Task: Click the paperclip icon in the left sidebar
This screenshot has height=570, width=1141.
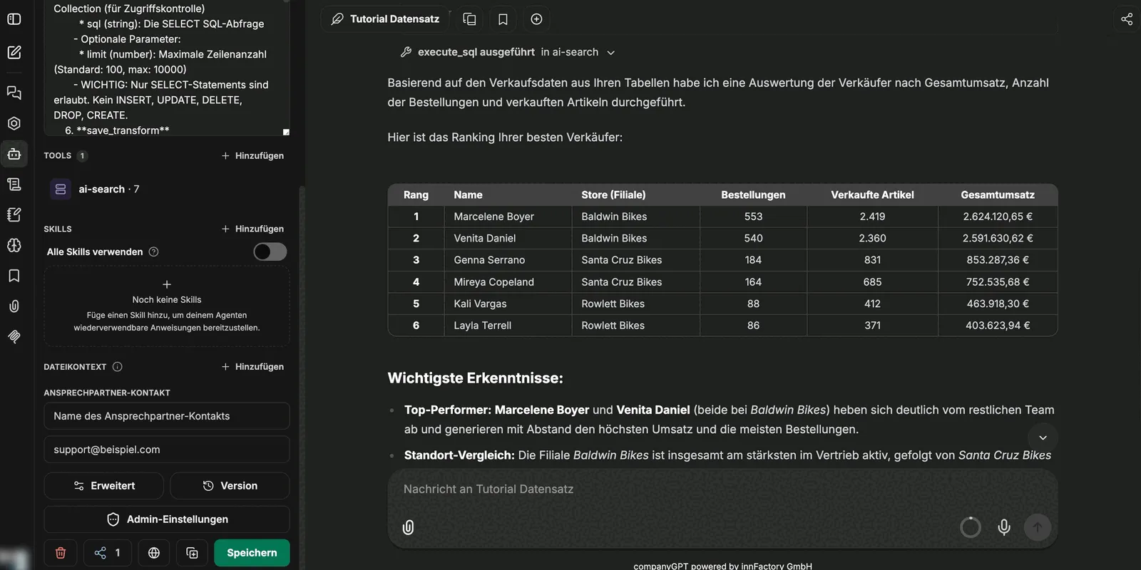Action: point(14,306)
